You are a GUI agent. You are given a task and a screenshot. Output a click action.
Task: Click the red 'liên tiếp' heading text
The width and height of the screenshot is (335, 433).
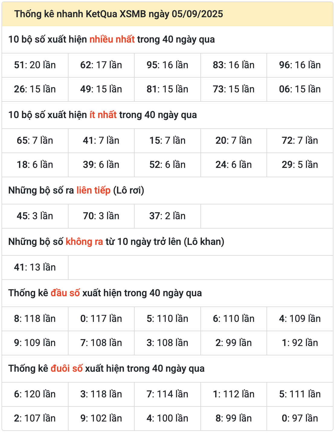(93, 191)
